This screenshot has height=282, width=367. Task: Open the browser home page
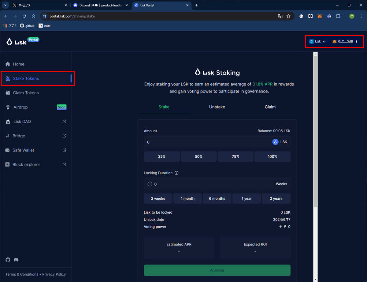34,16
